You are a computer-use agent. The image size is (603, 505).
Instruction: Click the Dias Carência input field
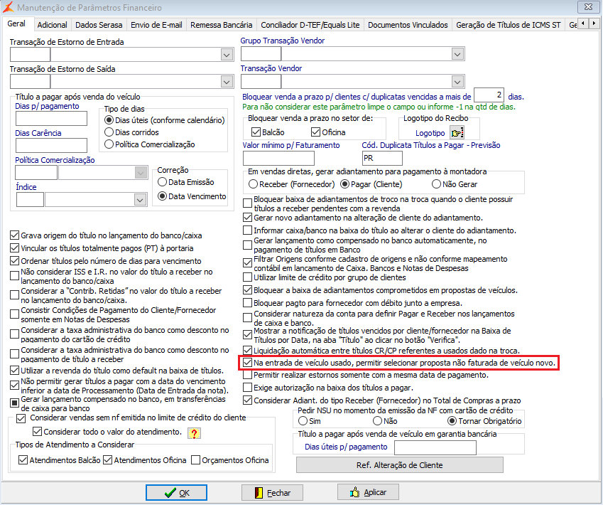[52, 145]
